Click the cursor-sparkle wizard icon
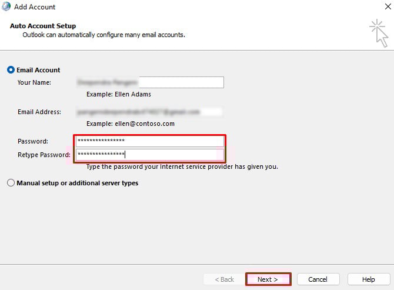The height and width of the screenshot is (290, 394). click(379, 33)
